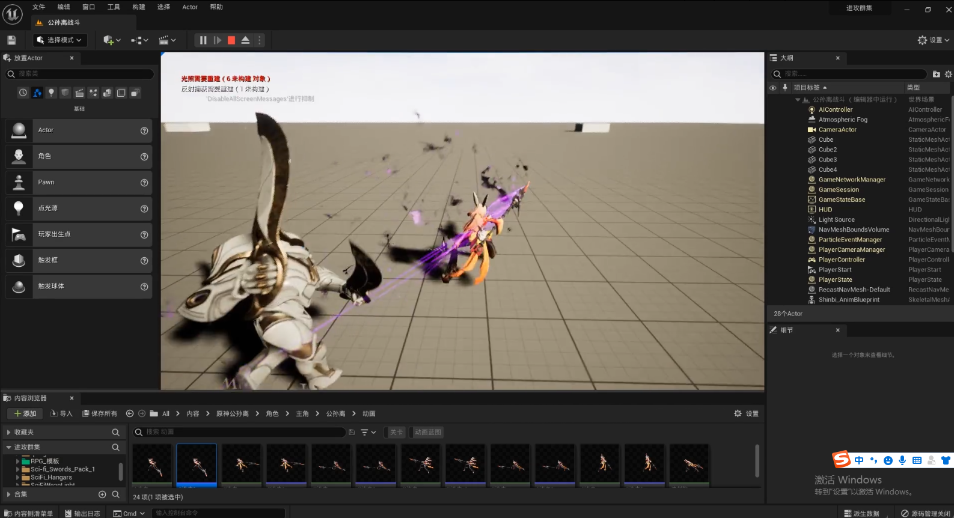
Task: Select the Basic category filter icon
Action: click(x=37, y=93)
